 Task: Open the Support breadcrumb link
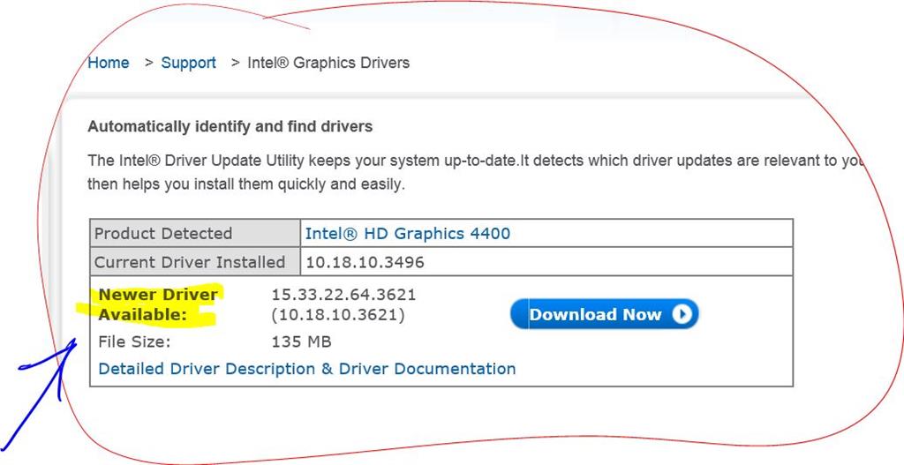coord(189,63)
